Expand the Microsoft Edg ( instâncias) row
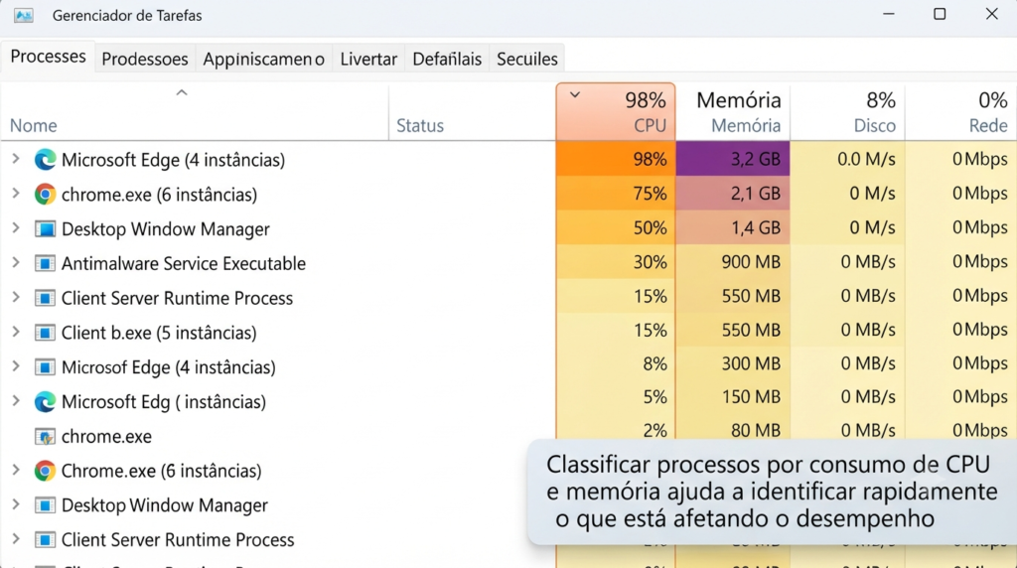 click(16, 401)
